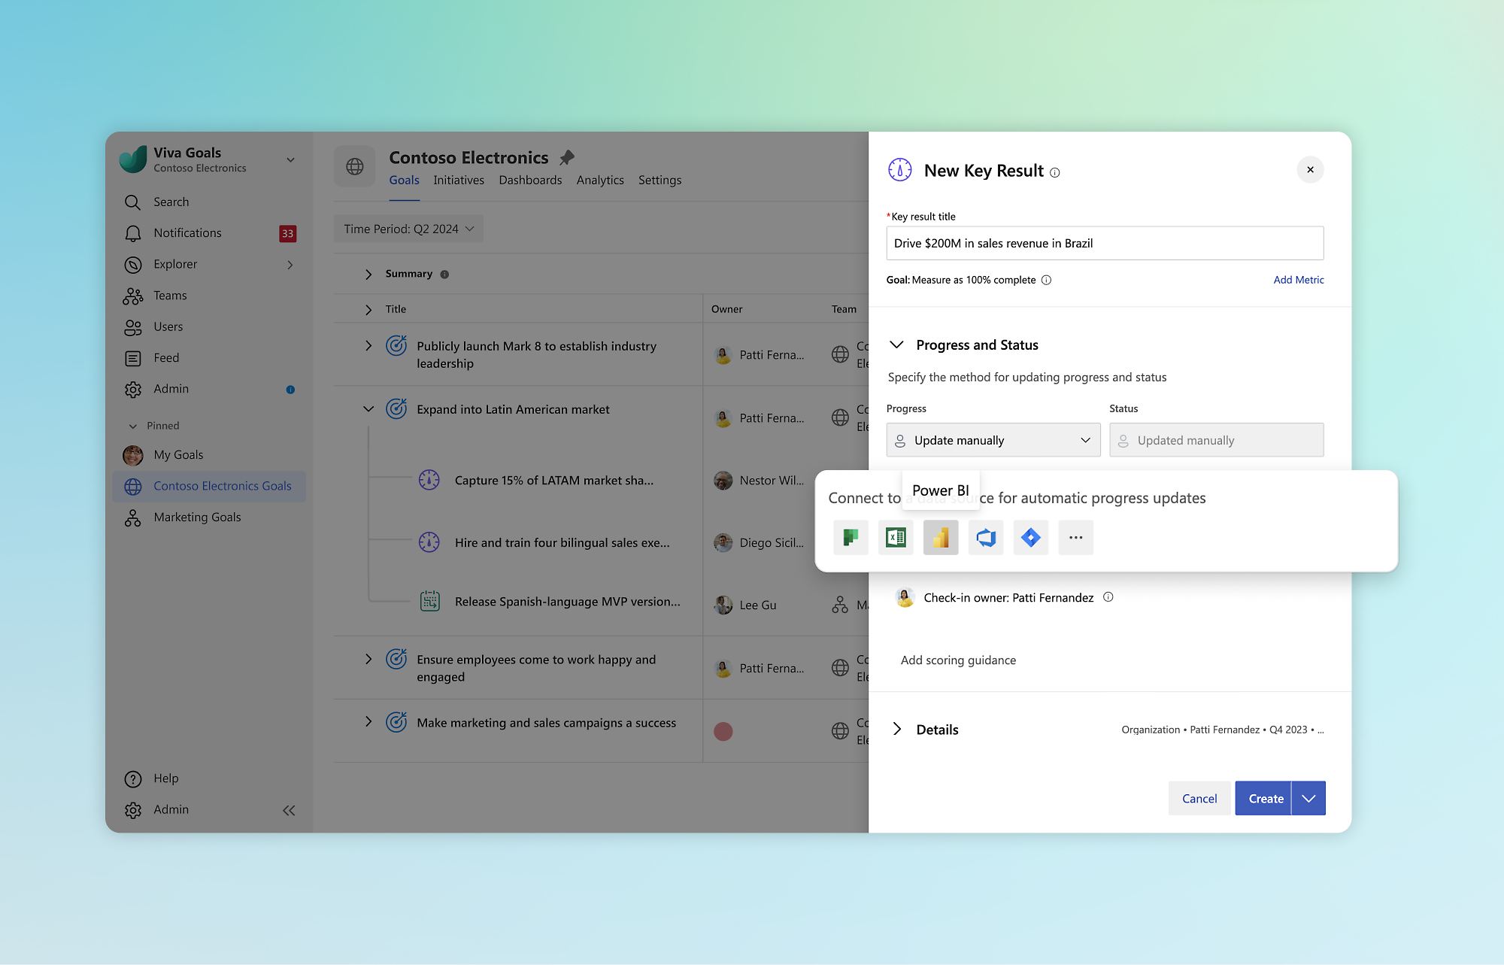Click Add scoring guidance

tap(958, 660)
